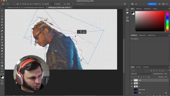This screenshot has height=96, width=170.
Task: Select the Rectangular Marquee tool
Action: [2, 13]
